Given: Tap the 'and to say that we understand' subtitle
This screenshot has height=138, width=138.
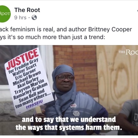Looking at the screenshot, I should tap(69, 120).
